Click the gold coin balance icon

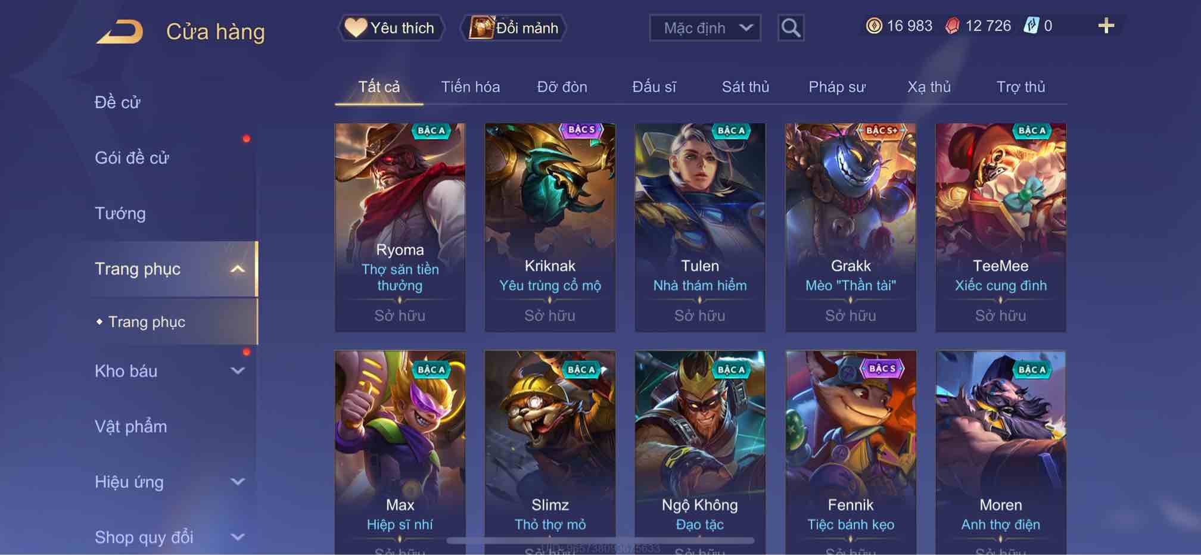874,26
